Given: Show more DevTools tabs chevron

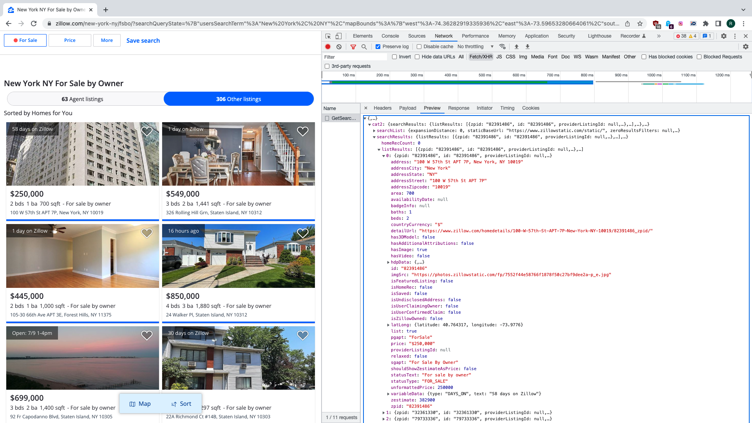Looking at the screenshot, I should coord(659,36).
